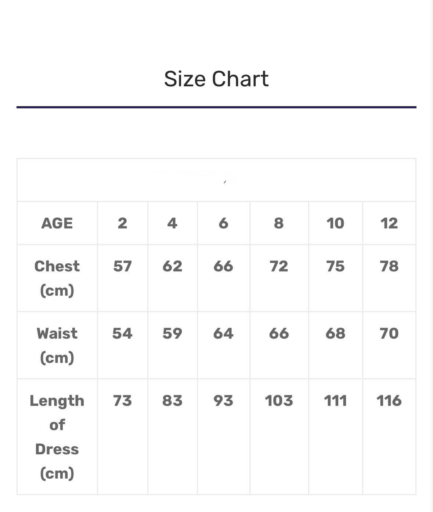This screenshot has height=512, width=433.
Task: Select the Waist (cm) row label
Action: [x=57, y=345]
